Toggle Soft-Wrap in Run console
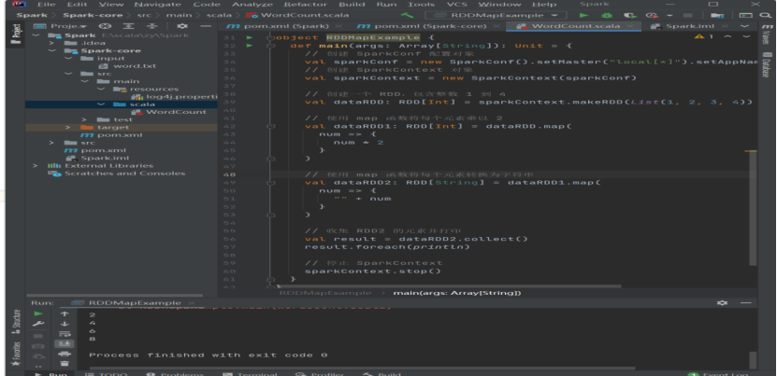 pos(65,334)
